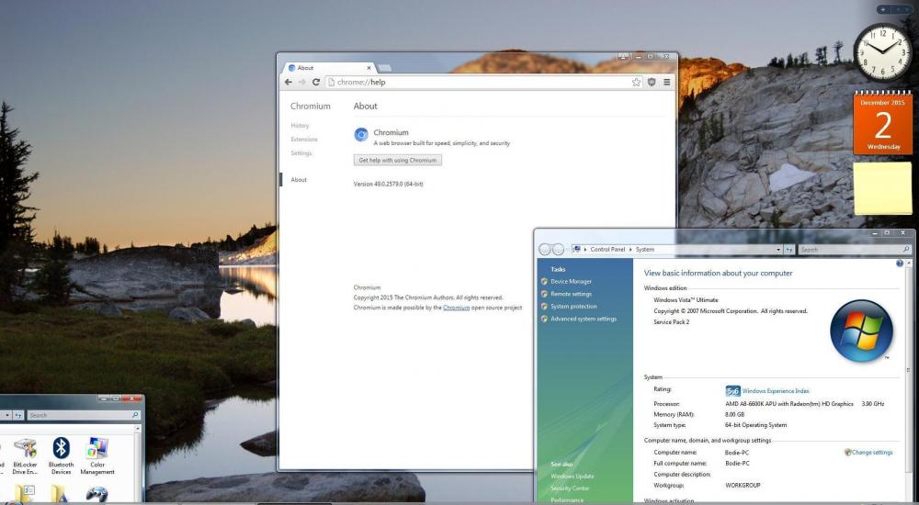Open the Windows Experience Index link
Screen dimensions: 919x505
775,391
